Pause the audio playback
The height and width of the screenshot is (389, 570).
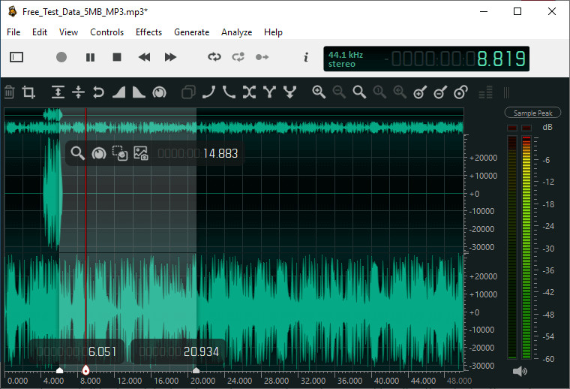tap(90, 57)
